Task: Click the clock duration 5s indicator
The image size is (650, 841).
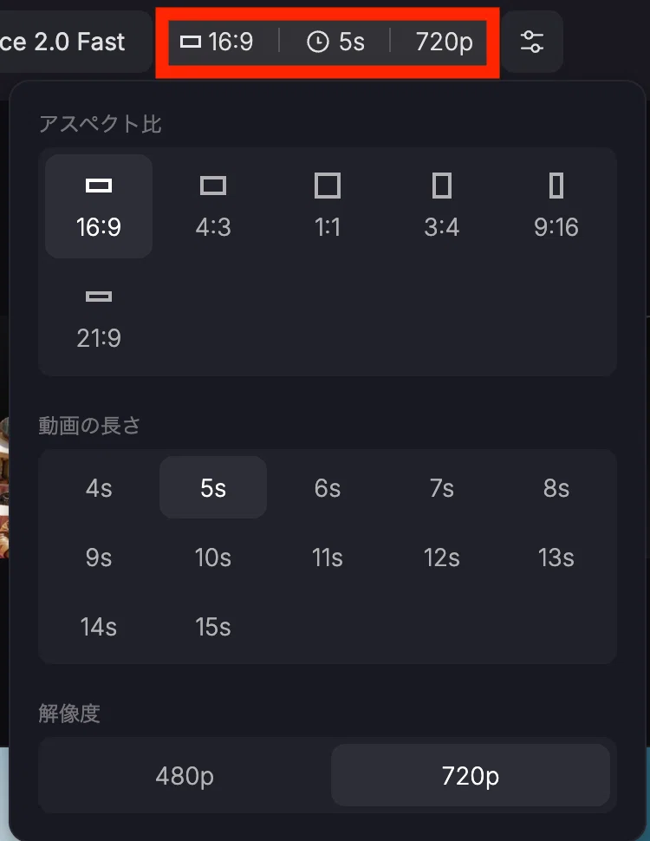Action: coord(335,42)
